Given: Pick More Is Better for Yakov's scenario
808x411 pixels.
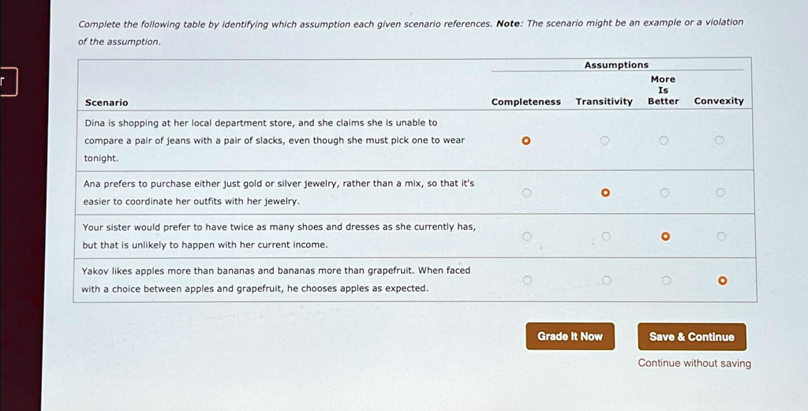Looking at the screenshot, I should pyautogui.click(x=665, y=280).
